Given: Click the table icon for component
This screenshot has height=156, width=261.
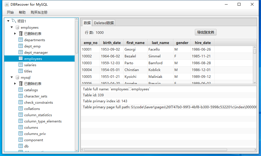Looking at the screenshot, I should 21,140.
